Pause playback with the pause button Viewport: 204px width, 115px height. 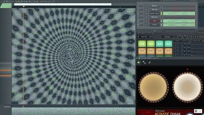tap(196, 111)
